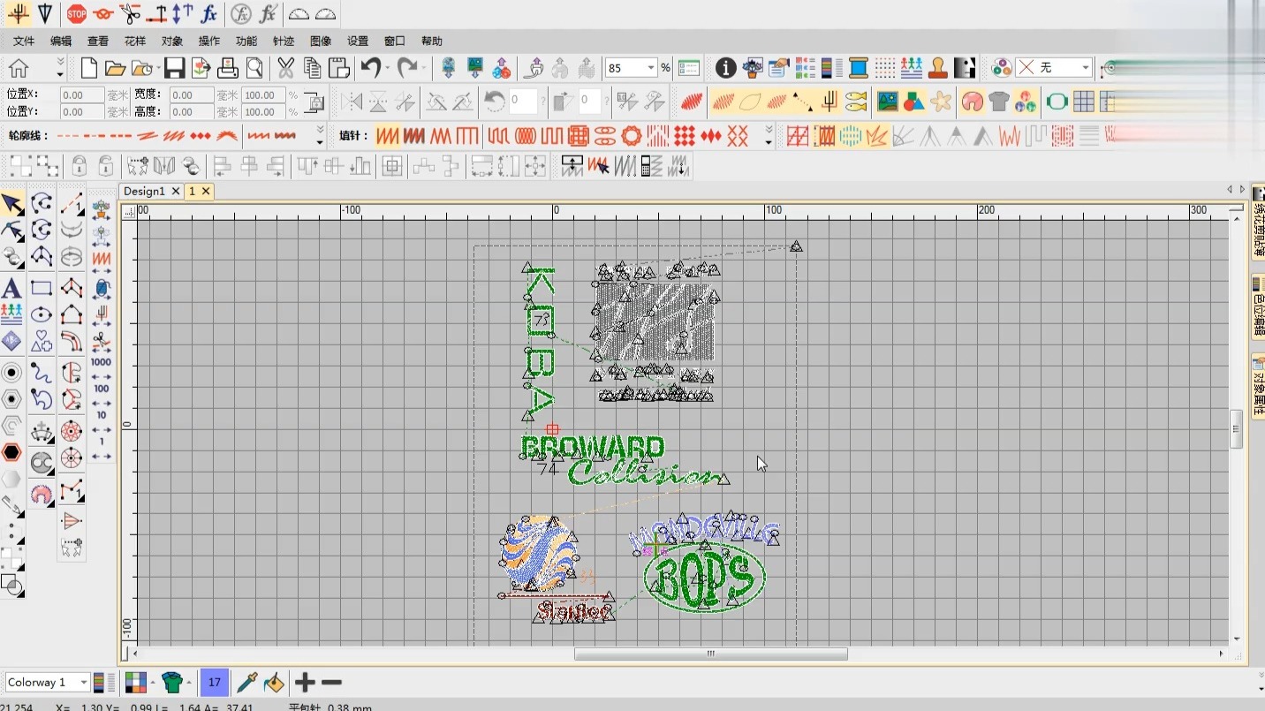Click the scissors trim icon in top toolbar

point(130,13)
